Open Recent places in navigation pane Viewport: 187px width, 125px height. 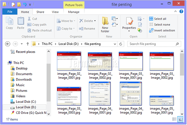tap(23, 52)
